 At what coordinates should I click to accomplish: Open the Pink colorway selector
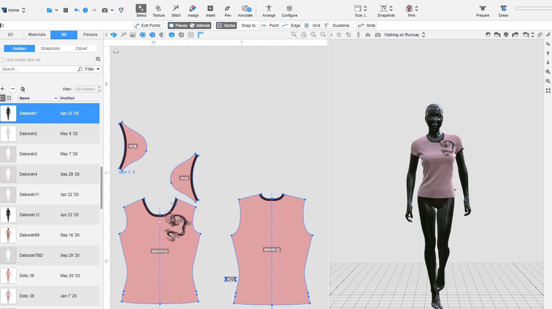point(412,11)
